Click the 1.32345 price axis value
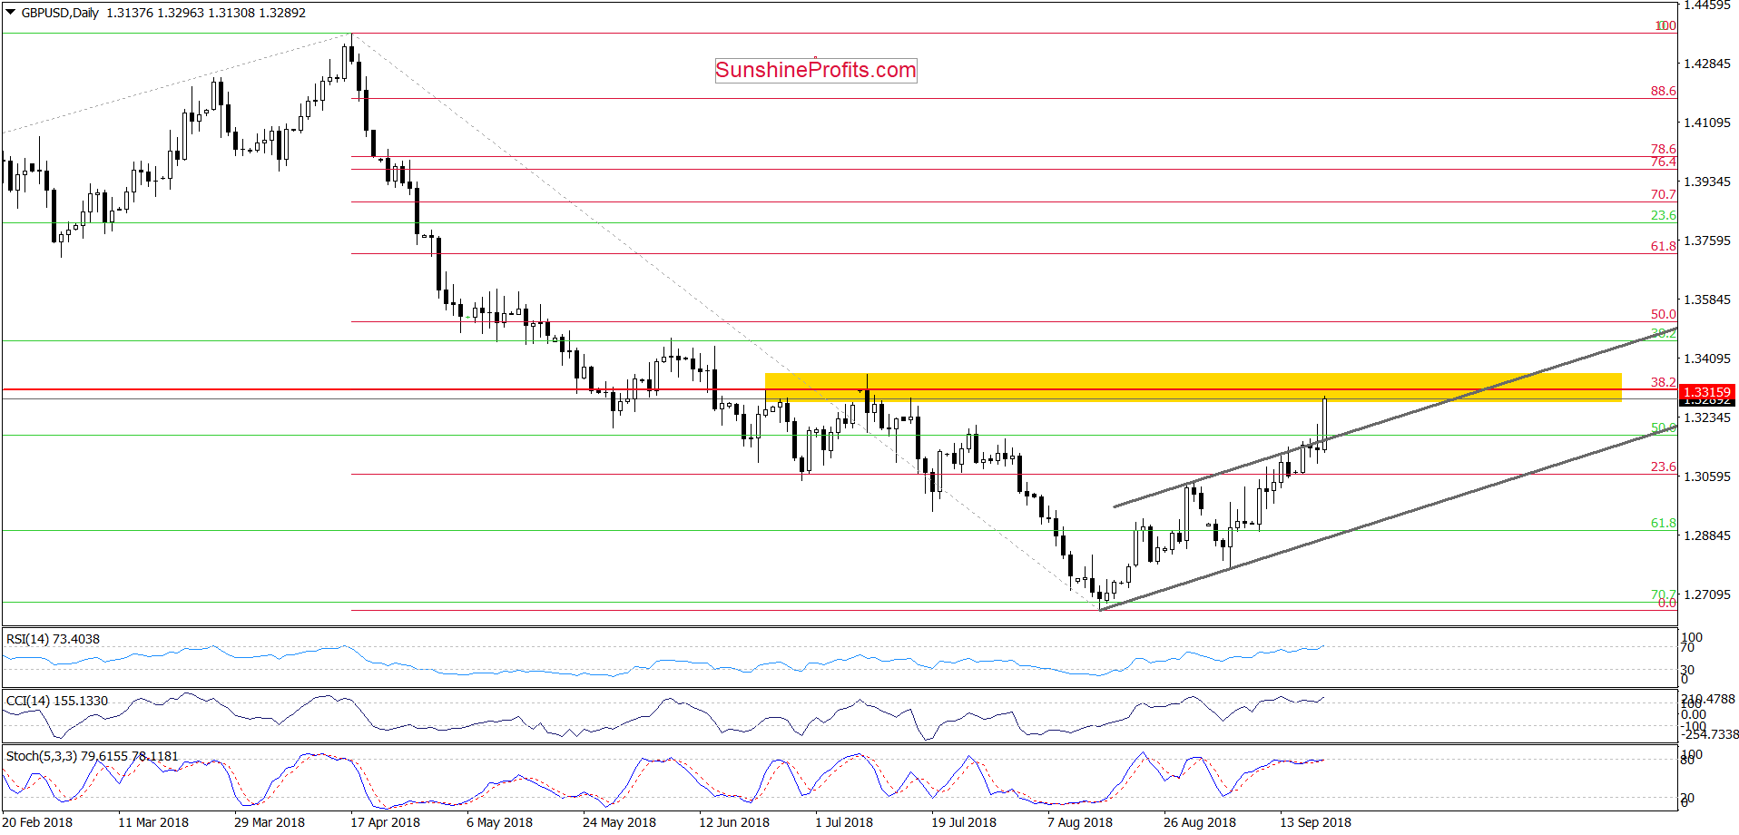 (x=1707, y=417)
